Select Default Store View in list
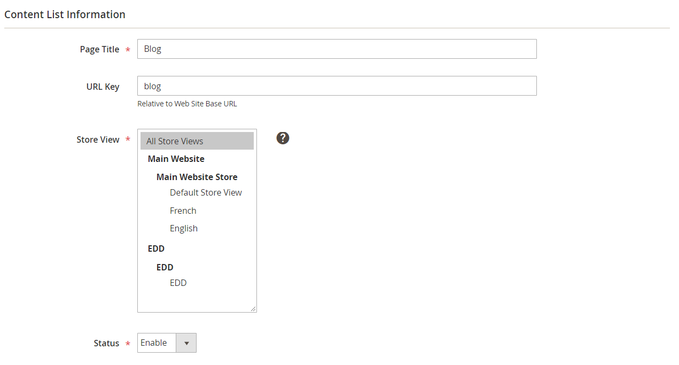This screenshot has height=365, width=679. tap(206, 192)
